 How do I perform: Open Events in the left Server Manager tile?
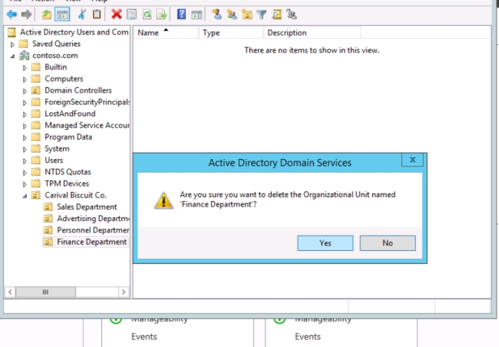(x=144, y=337)
